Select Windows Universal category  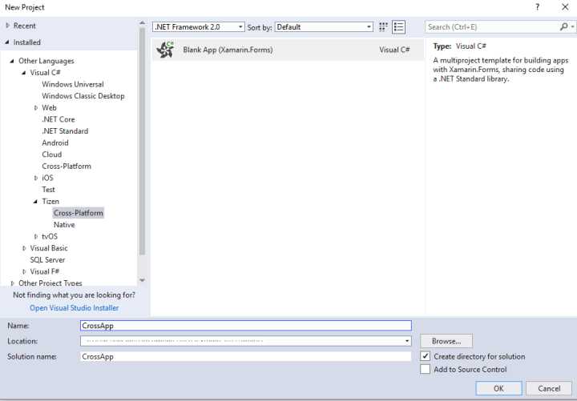[72, 84]
